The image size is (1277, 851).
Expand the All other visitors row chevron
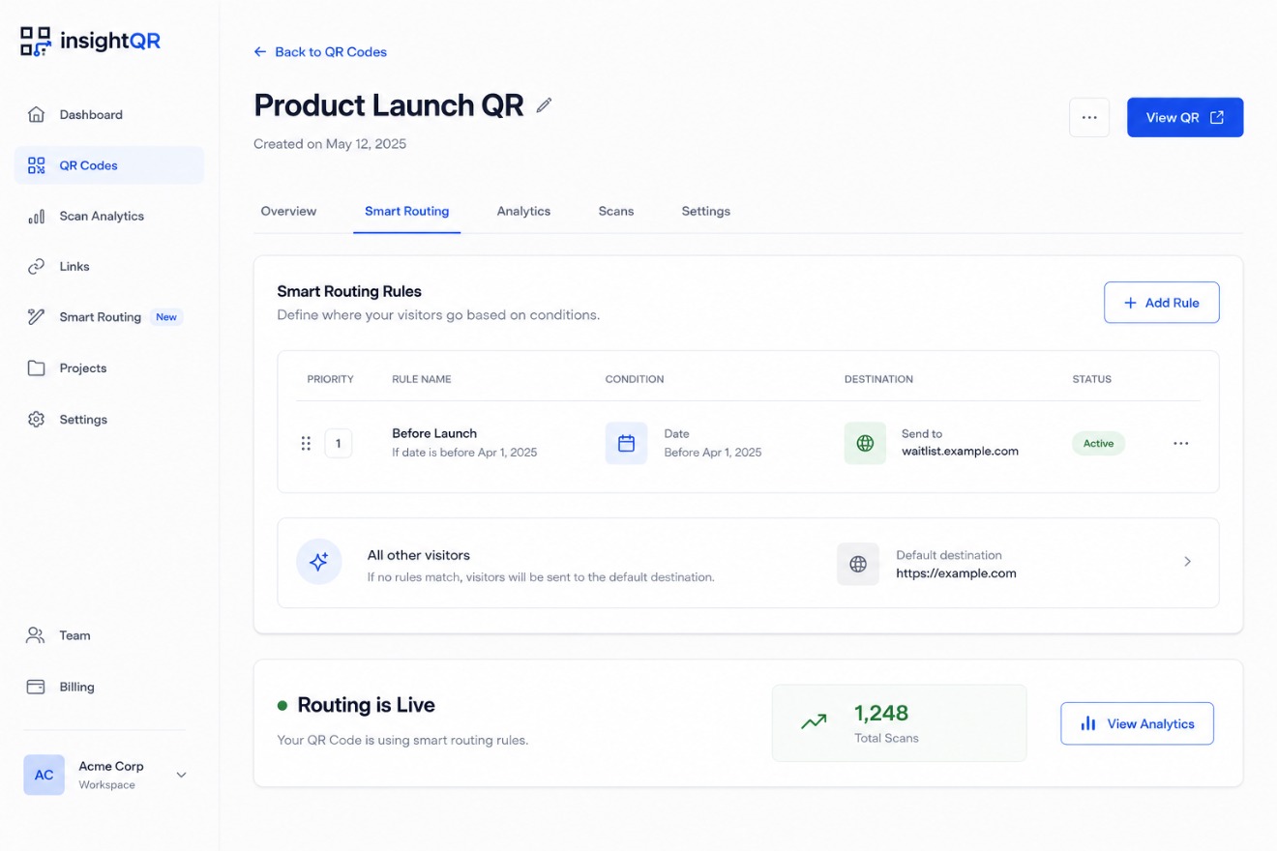(x=1188, y=562)
